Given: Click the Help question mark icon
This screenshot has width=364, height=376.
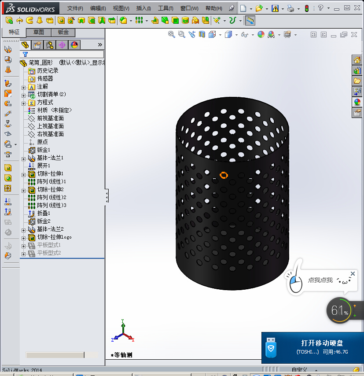Looking at the screenshot, I should (320, 8).
